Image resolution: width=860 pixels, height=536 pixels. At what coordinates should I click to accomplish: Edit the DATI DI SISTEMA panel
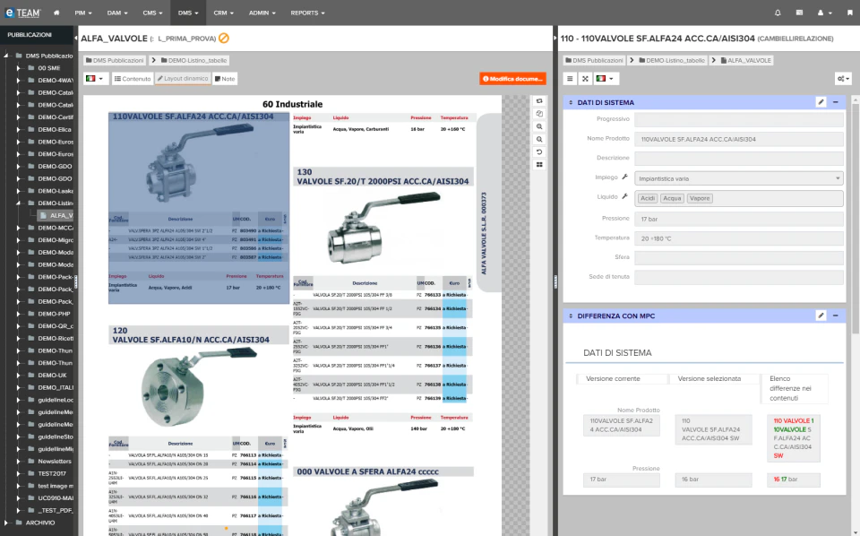click(821, 100)
